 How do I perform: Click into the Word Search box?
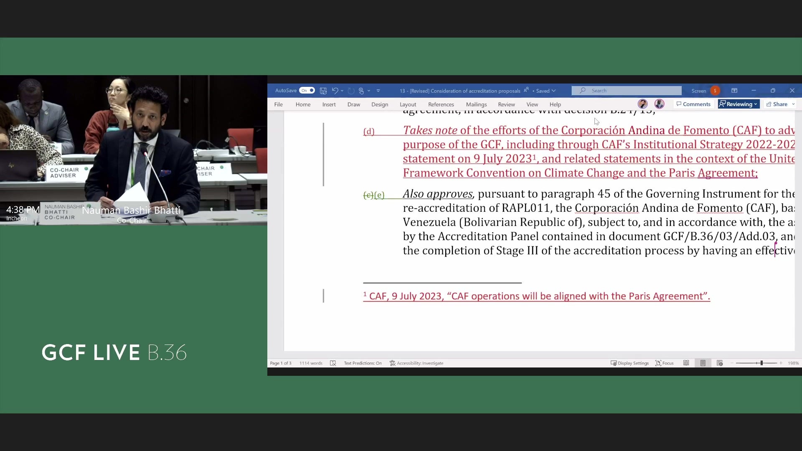[627, 91]
